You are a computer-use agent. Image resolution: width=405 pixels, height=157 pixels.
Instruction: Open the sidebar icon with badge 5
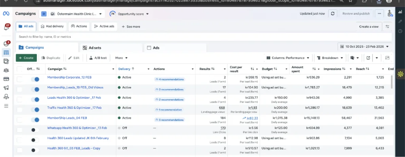[x=6, y=43]
